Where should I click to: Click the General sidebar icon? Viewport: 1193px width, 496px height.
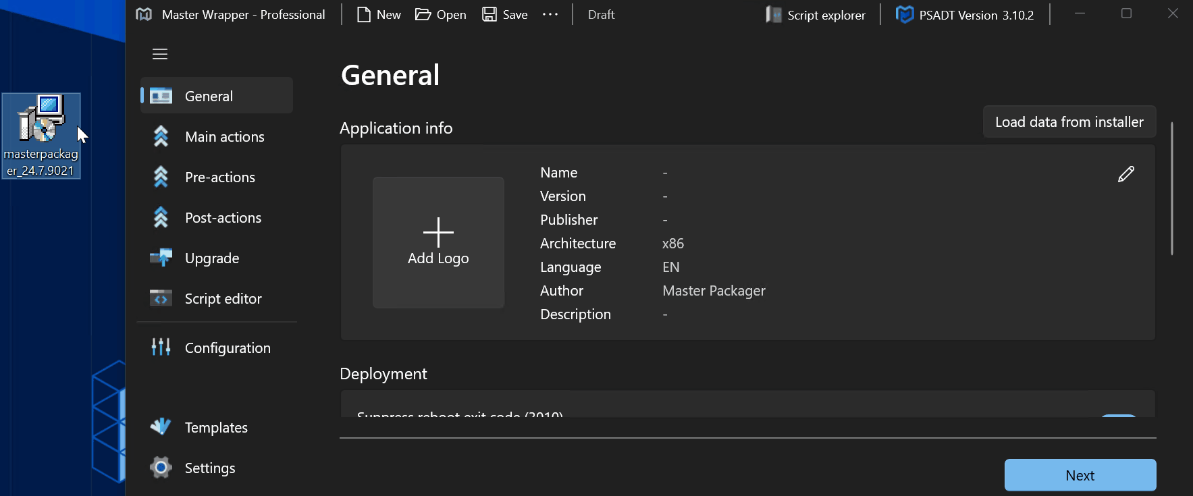161,96
